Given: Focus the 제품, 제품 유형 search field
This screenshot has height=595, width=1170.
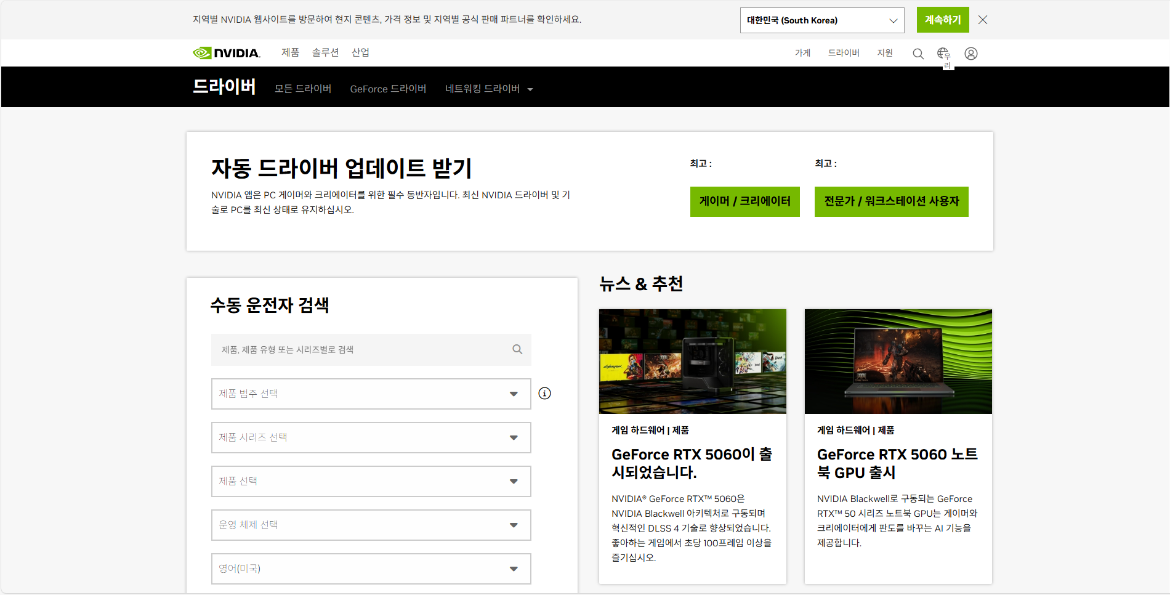Looking at the screenshot, I should point(371,350).
